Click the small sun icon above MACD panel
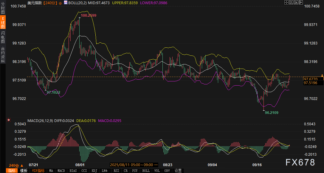This screenshot has height=173, width=324. pos(9,121)
